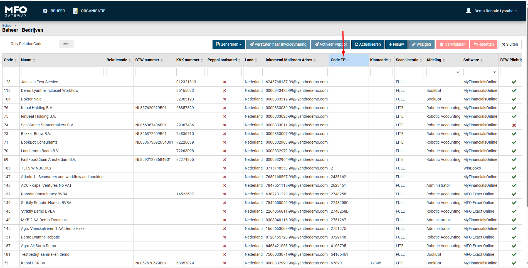Click the Naam filter input field
Viewport: 528px width, 268px height.
coord(62,72)
